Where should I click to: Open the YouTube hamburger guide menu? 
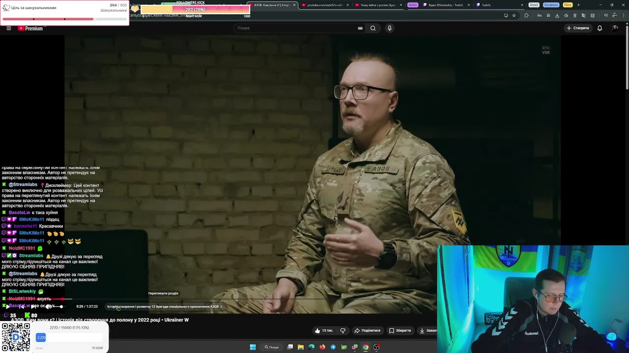(x=8, y=28)
